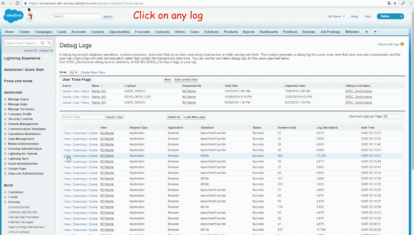Open the tab overflow arrow menu
414x235 pixels.
375,32
